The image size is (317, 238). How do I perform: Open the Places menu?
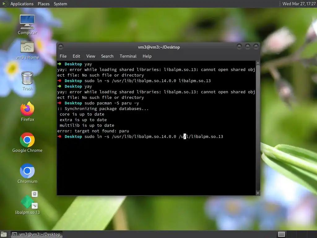43,4
